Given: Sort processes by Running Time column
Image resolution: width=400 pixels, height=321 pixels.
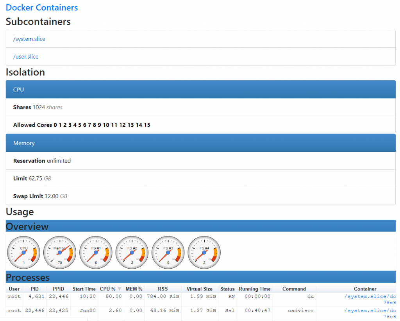Looking at the screenshot, I should (255, 289).
